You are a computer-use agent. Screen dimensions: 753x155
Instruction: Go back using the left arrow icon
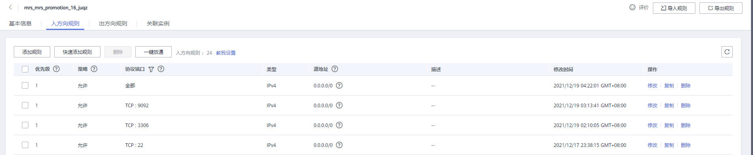tap(11, 7)
